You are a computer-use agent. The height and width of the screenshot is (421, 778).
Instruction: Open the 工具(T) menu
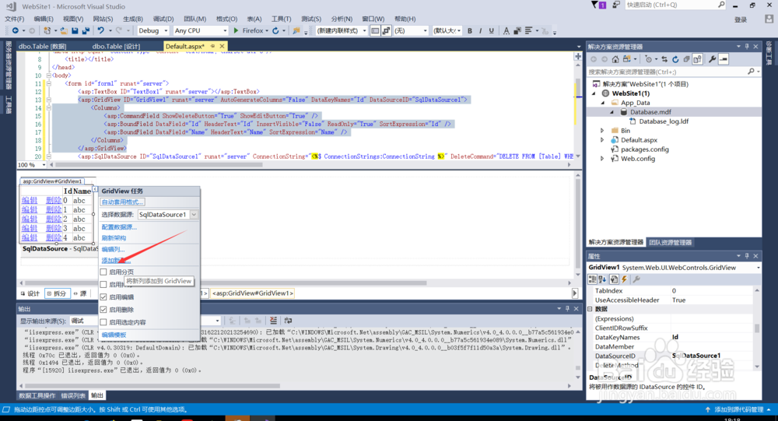point(282,19)
